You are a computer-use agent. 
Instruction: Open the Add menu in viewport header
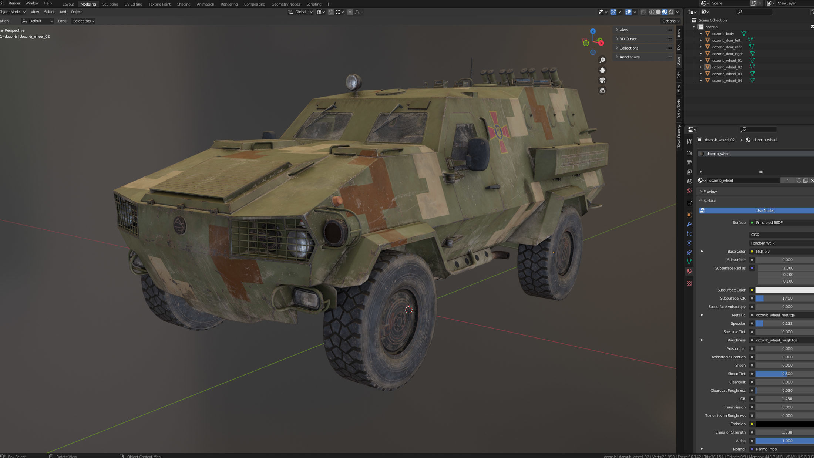(x=63, y=12)
